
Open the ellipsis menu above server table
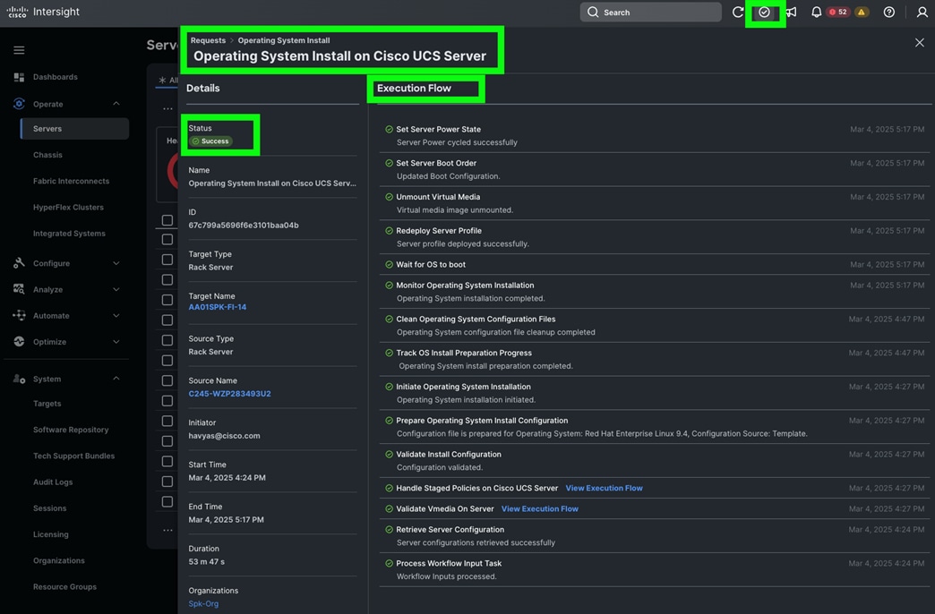click(167, 108)
